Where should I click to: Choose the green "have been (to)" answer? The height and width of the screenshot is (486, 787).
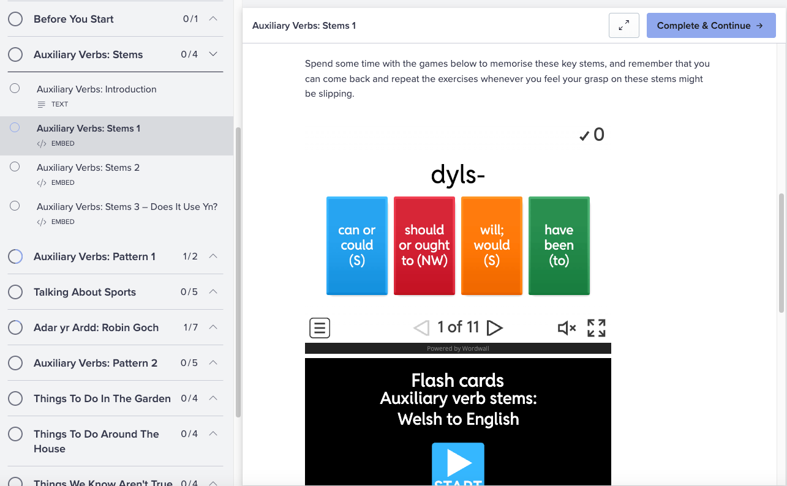pyautogui.click(x=559, y=245)
